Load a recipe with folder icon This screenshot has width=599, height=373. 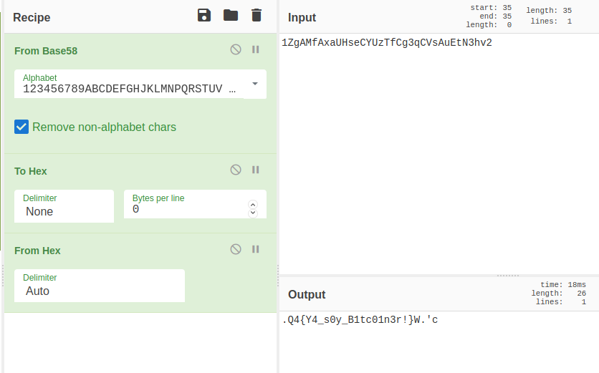(x=230, y=16)
